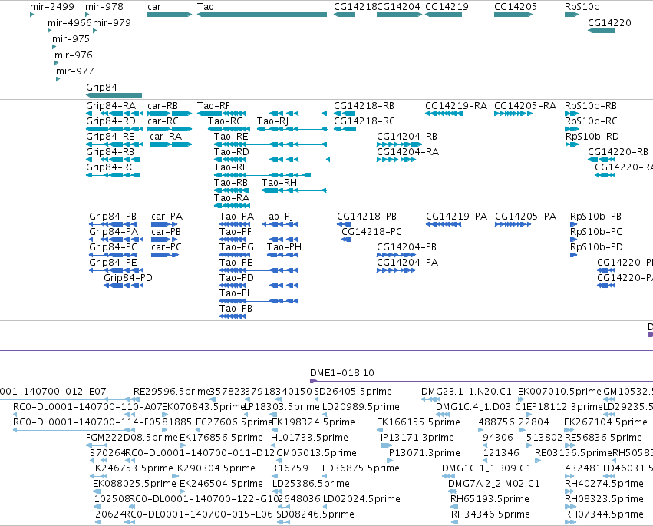The width and height of the screenshot is (653, 526).
Task: Click the mir-2499 miRNA marker
Action: click(32, 15)
